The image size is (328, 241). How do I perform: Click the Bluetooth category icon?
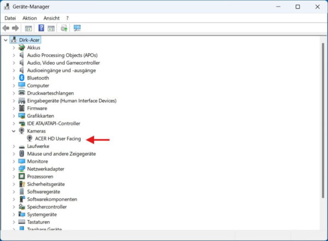pos(21,78)
